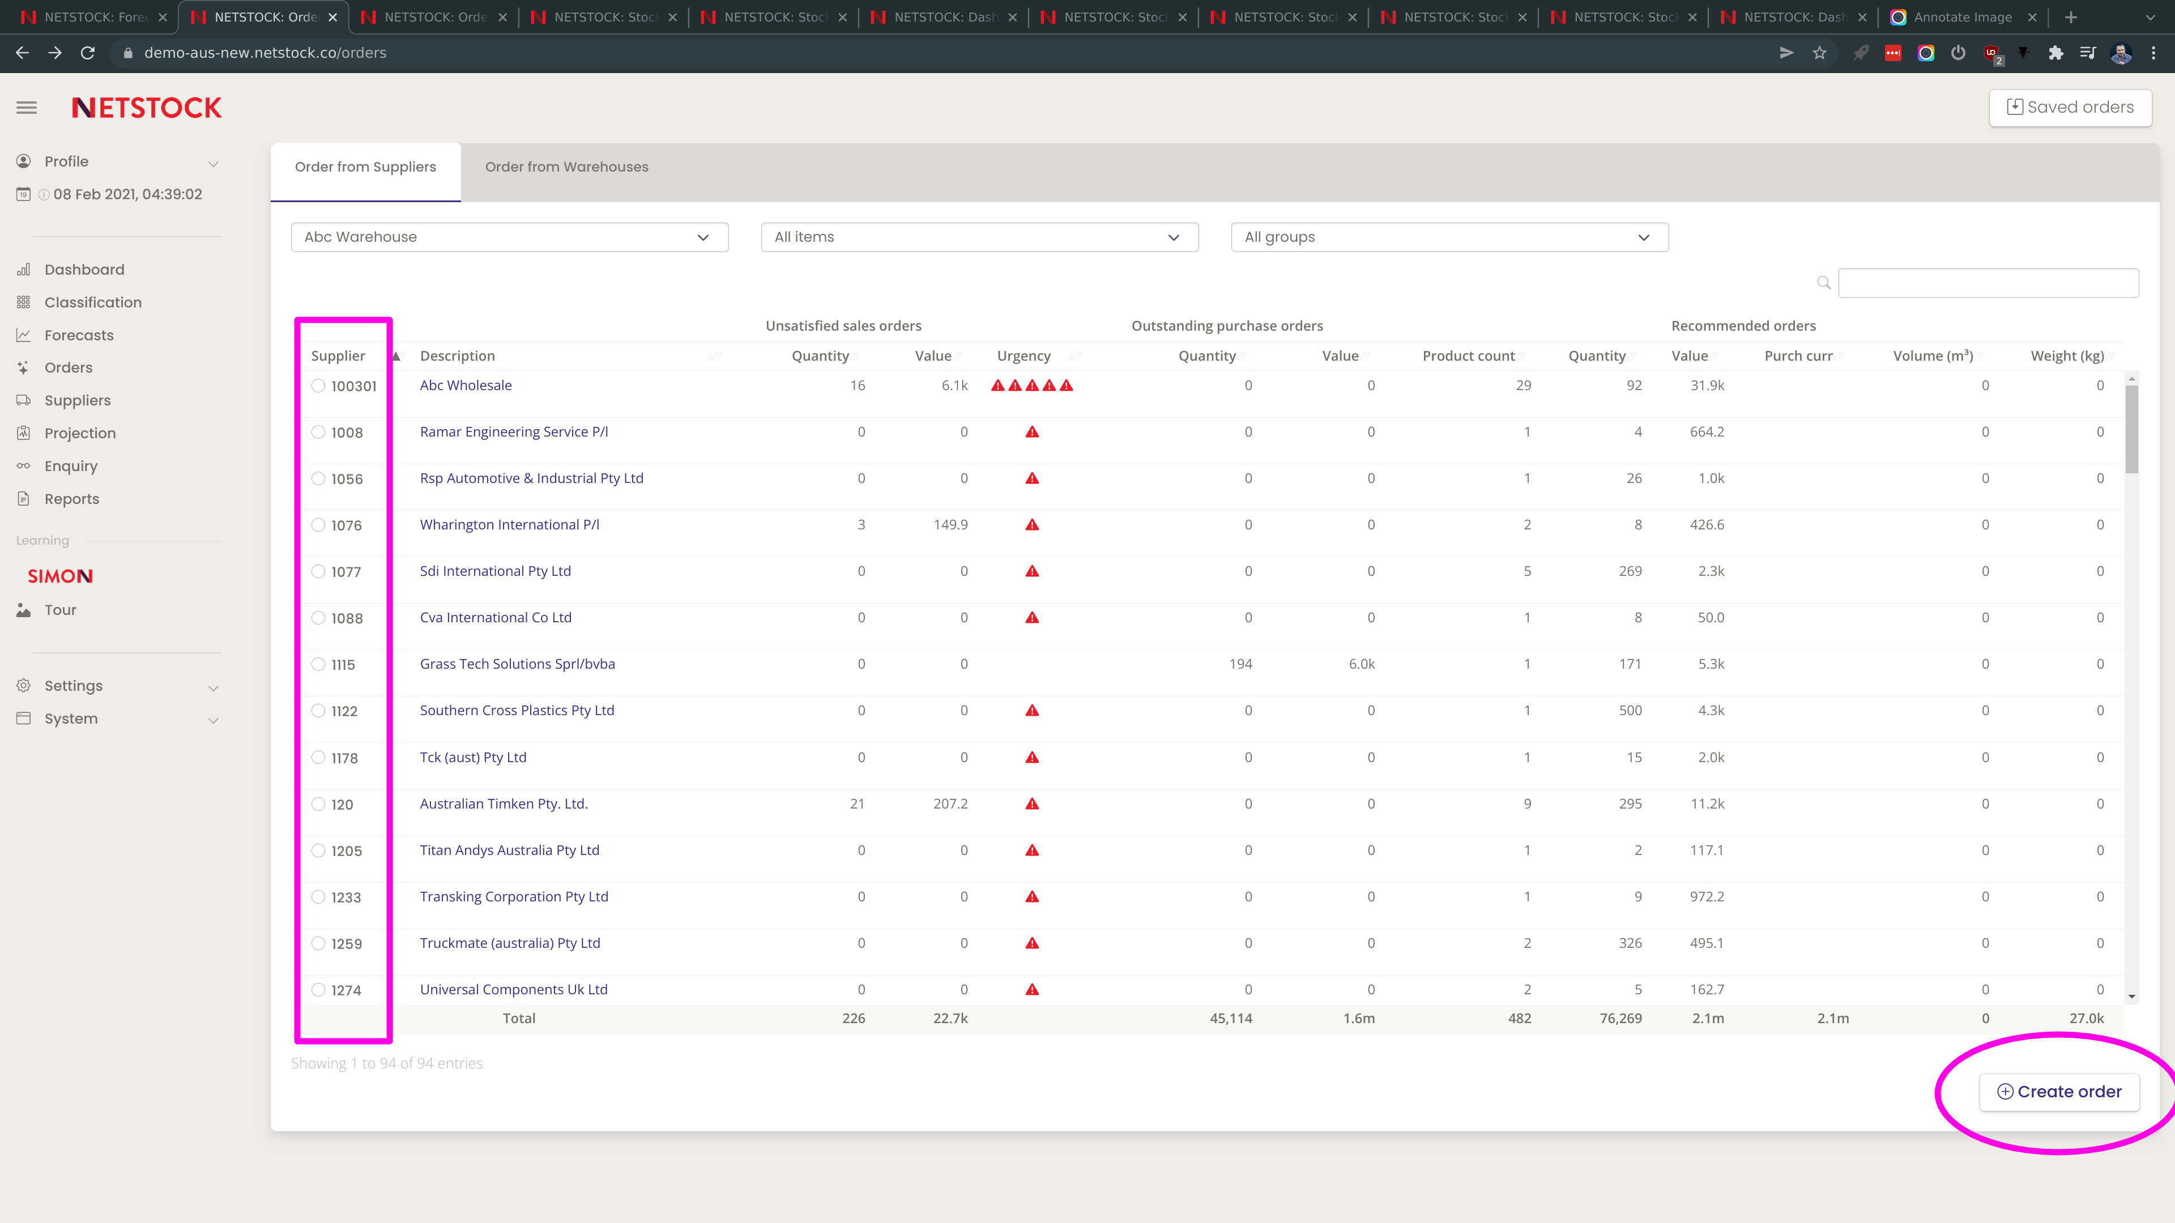Click the Forecasts chart icon
This screenshot has height=1223, width=2175.
click(x=24, y=335)
